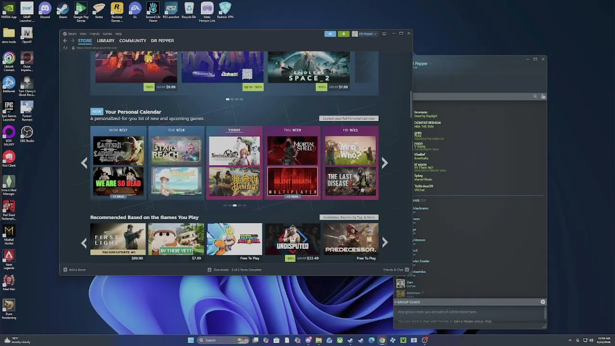Select the Radmin VPN desktop icon
The image size is (615, 346).
coord(225,11)
